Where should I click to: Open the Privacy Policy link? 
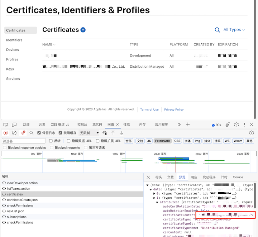(x=174, y=110)
